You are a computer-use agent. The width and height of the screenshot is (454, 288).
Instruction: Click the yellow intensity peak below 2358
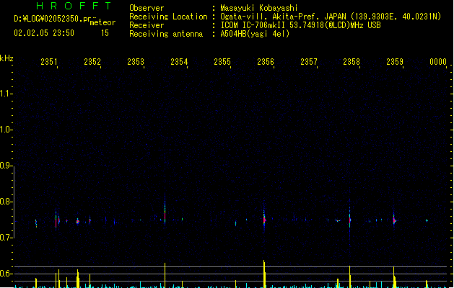pos(350,276)
